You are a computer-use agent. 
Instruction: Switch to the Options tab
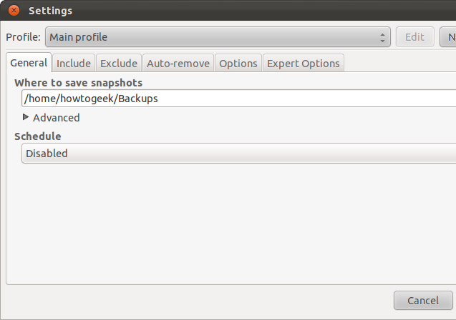coord(238,64)
